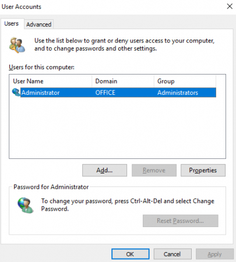The width and height of the screenshot is (236, 262).
Task: Open Properties for the selected user
Action: (x=203, y=170)
